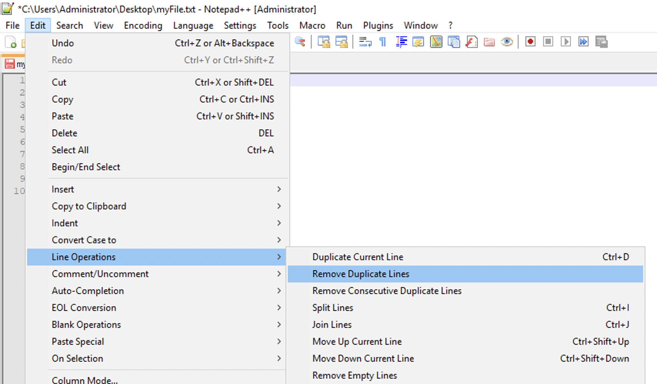This screenshot has width=657, height=384.
Task: Enable synchronize horizontal scrolling
Action: [342, 42]
